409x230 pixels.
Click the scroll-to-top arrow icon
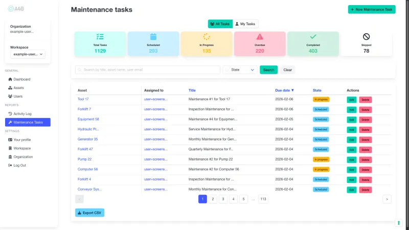tap(399, 223)
